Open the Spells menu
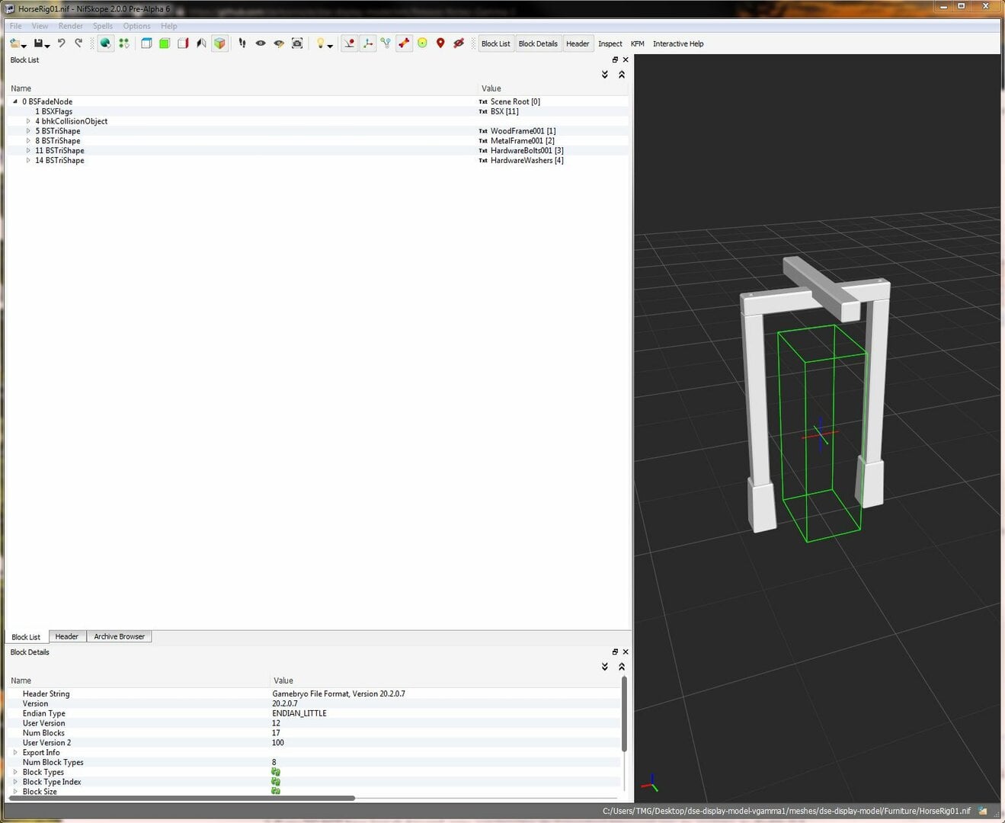Viewport: 1005px width, 823px height. point(103,26)
